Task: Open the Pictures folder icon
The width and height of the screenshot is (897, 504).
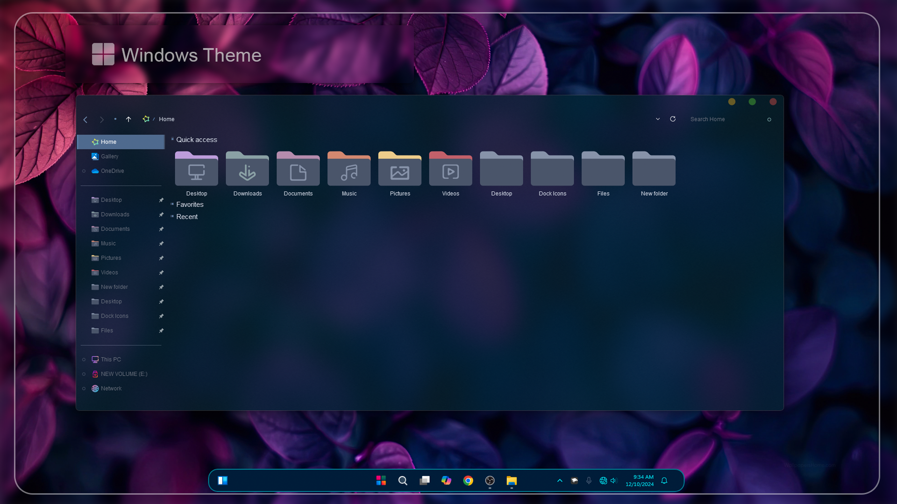Action: 400,168
